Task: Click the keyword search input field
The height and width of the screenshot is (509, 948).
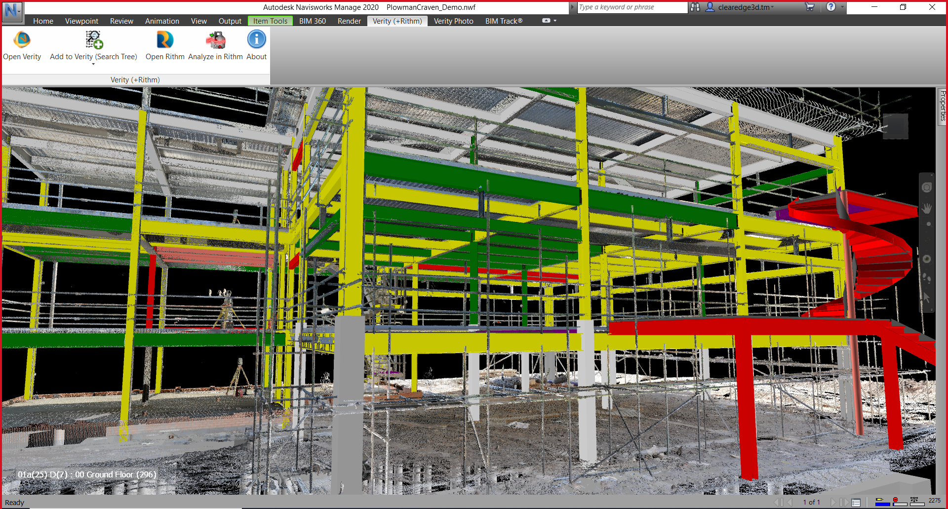Action: [632, 7]
